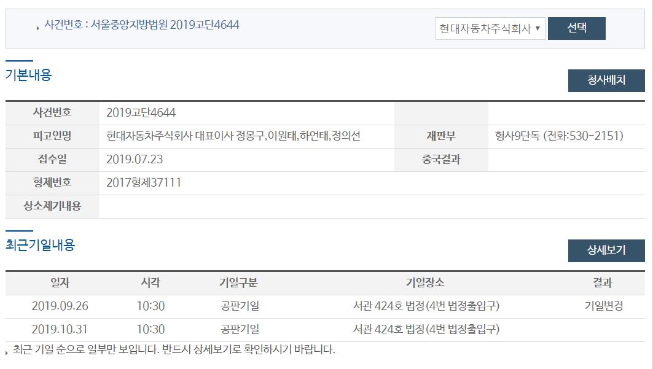
Task: Click the 기본내용 section heading
Action: click(x=28, y=75)
